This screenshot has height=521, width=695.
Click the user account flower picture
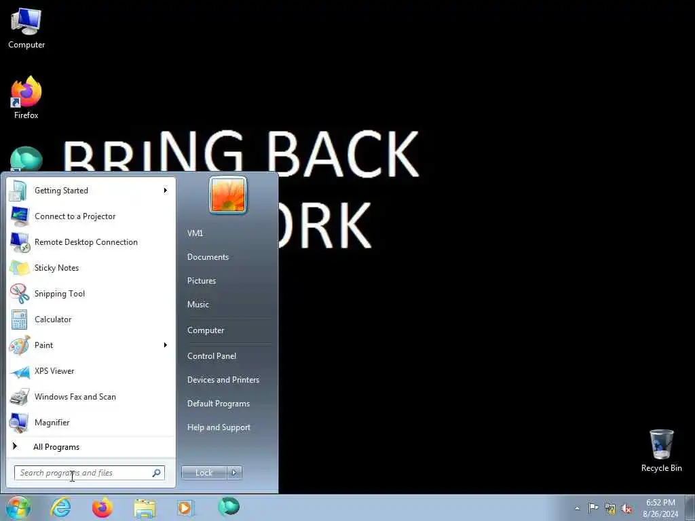[228, 195]
